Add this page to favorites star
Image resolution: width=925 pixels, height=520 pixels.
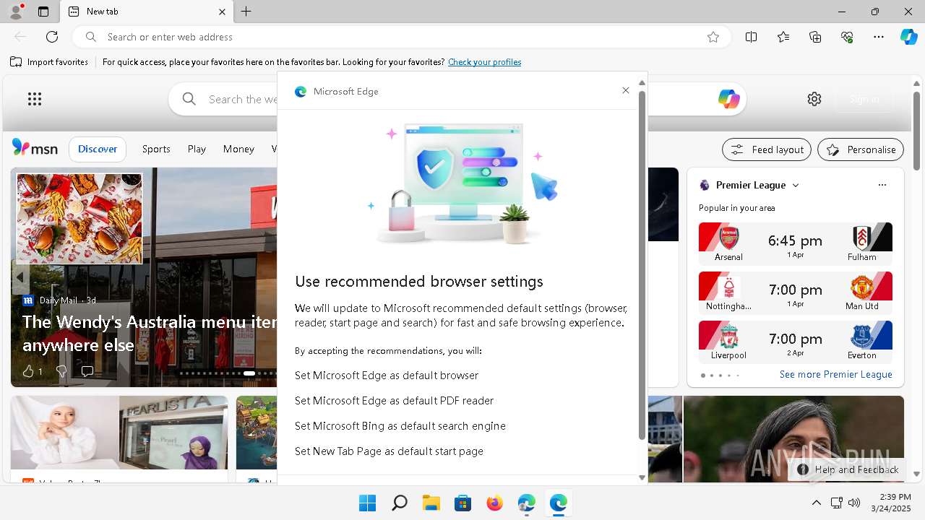[713, 37]
